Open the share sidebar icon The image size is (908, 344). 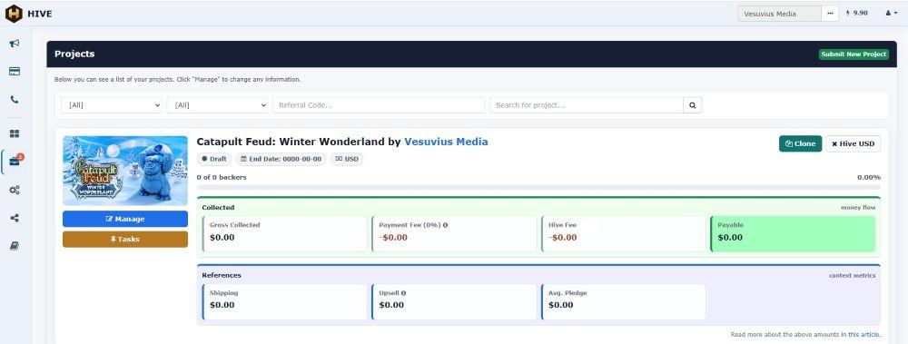coord(15,218)
